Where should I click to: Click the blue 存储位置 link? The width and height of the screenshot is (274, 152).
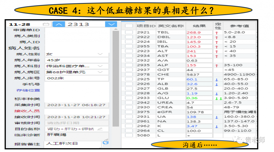[28, 90]
